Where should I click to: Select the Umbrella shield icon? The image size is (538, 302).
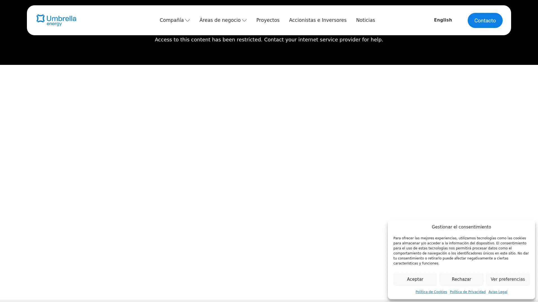click(x=41, y=20)
